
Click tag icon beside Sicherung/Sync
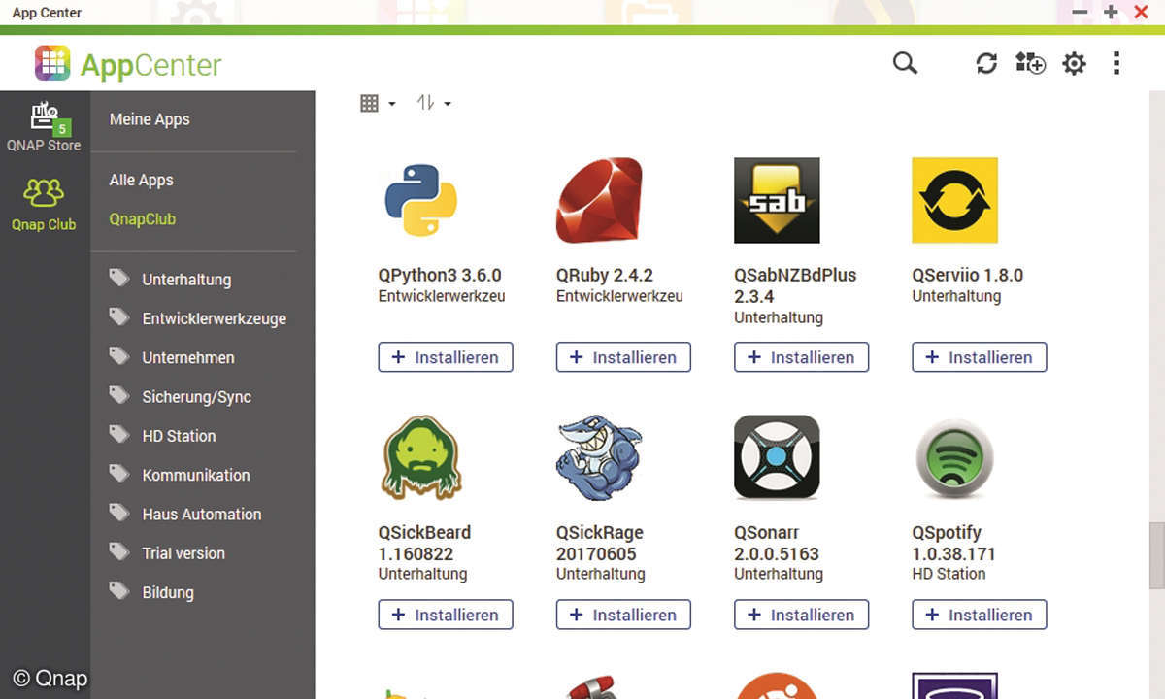[x=119, y=396]
